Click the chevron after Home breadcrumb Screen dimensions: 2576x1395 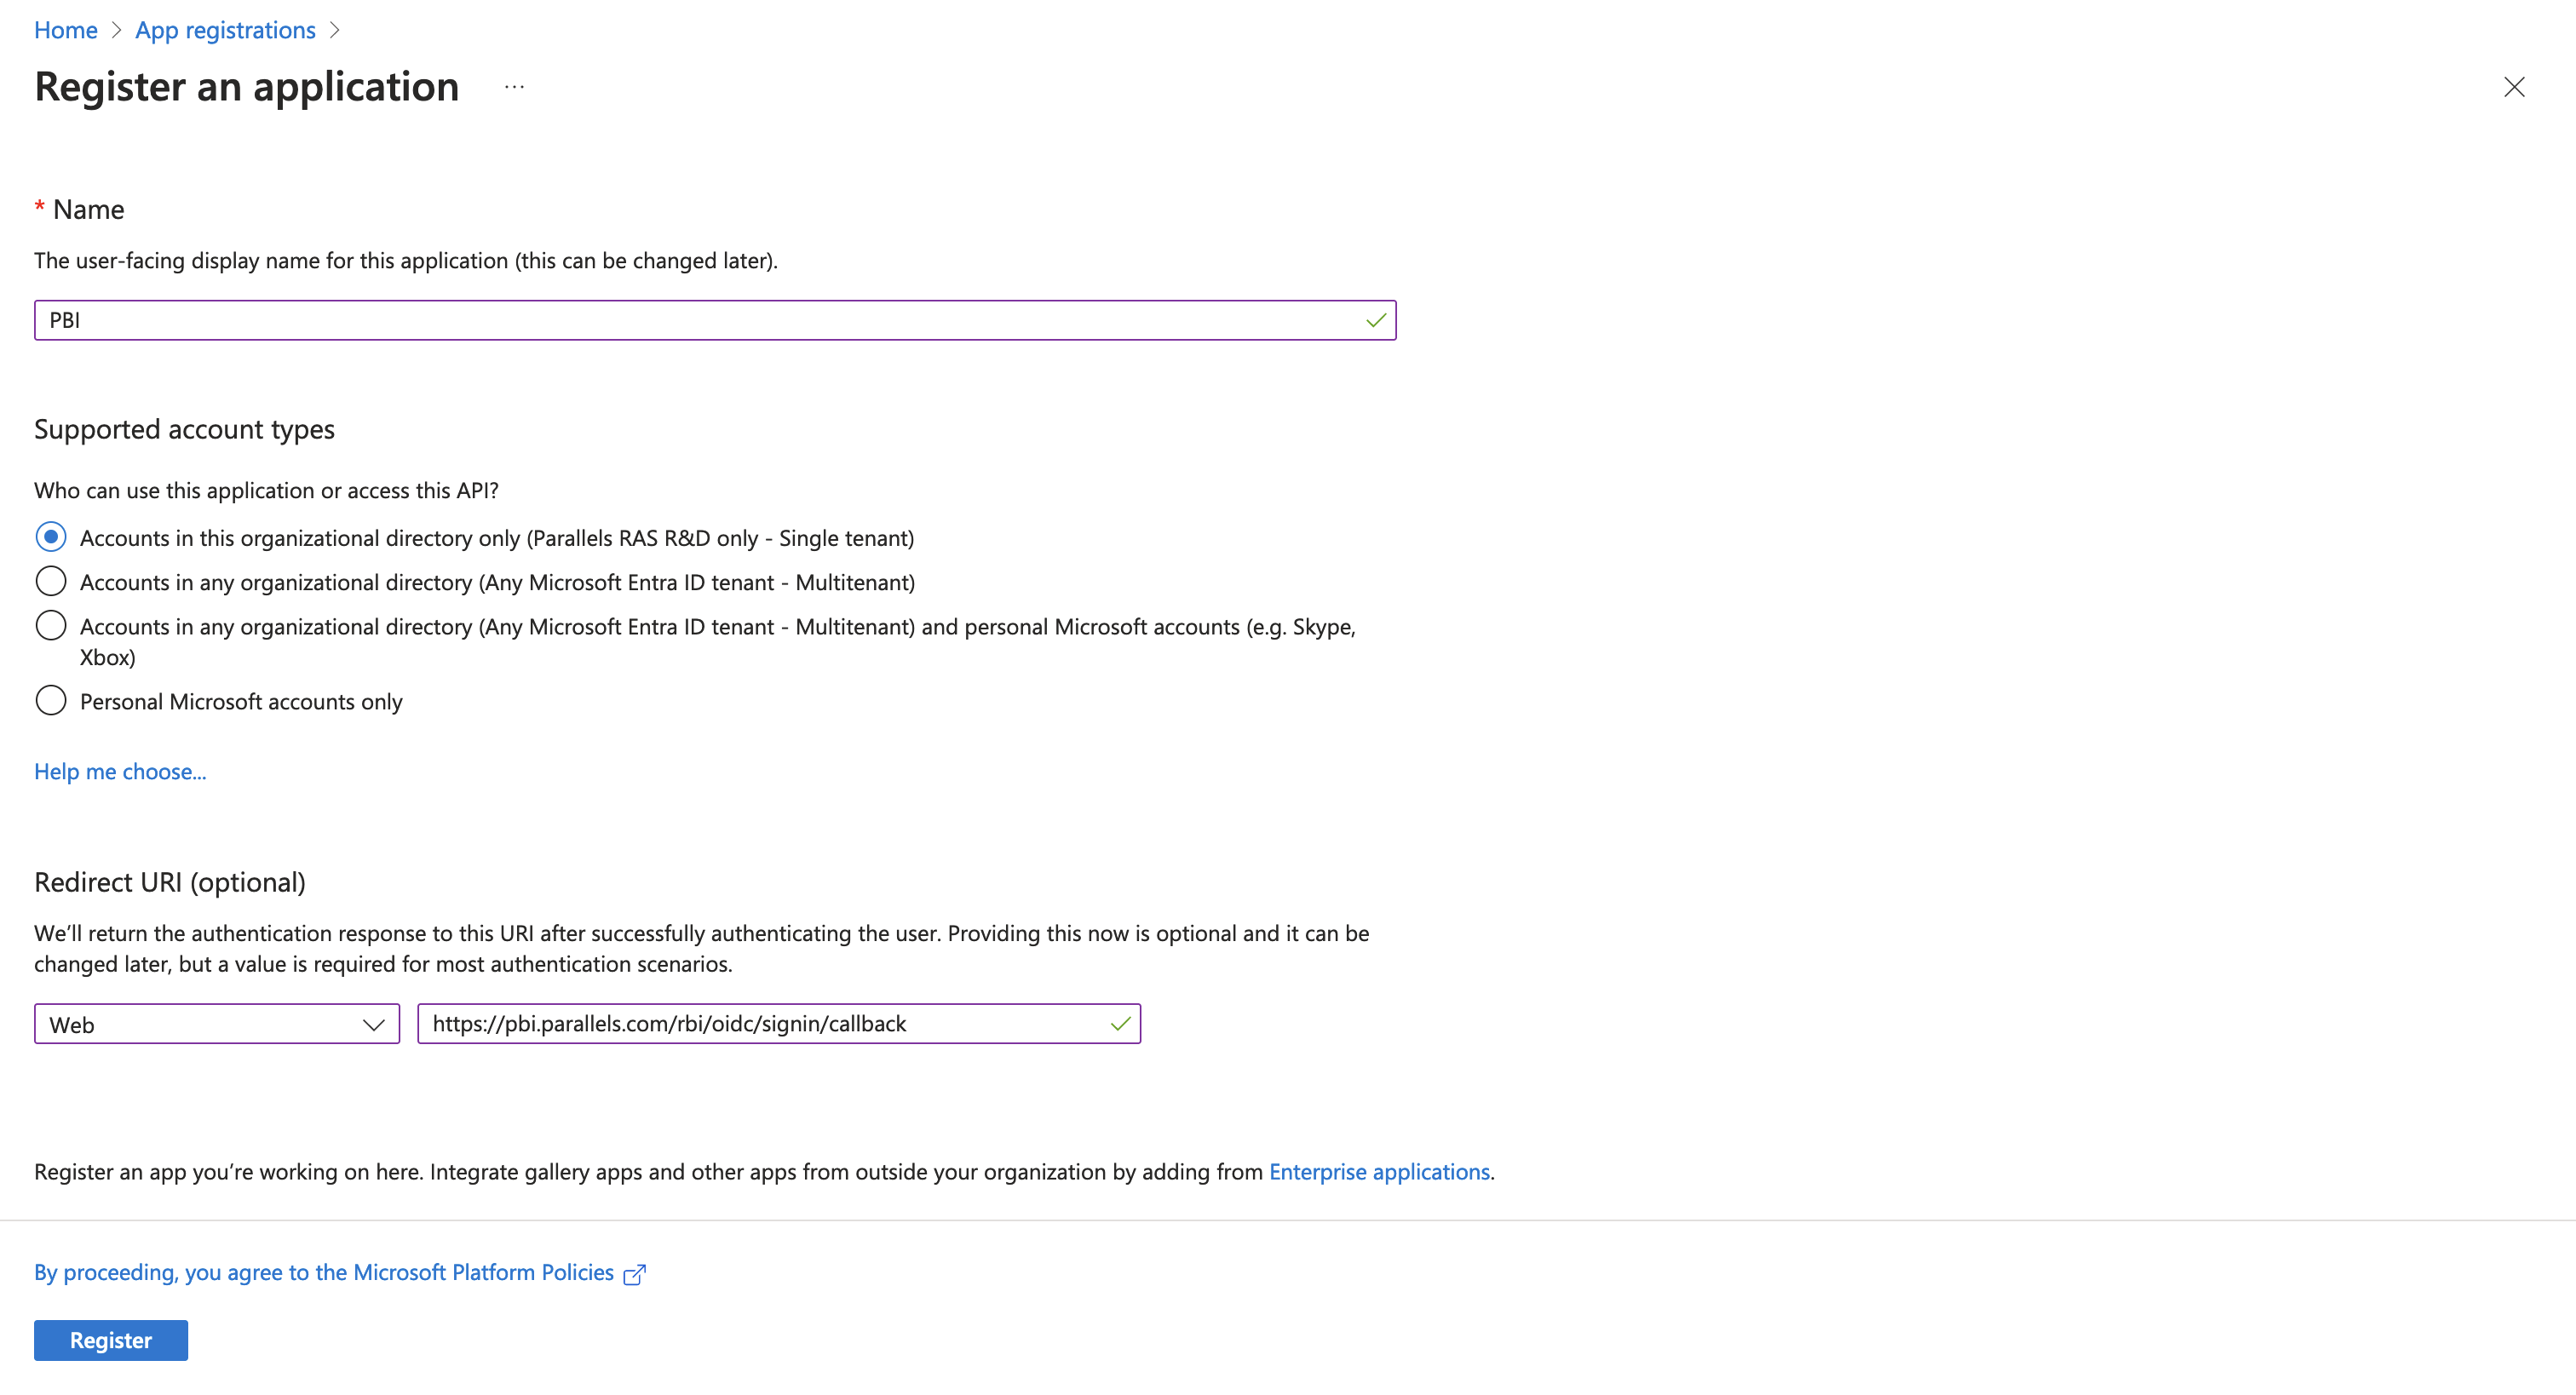(x=116, y=31)
